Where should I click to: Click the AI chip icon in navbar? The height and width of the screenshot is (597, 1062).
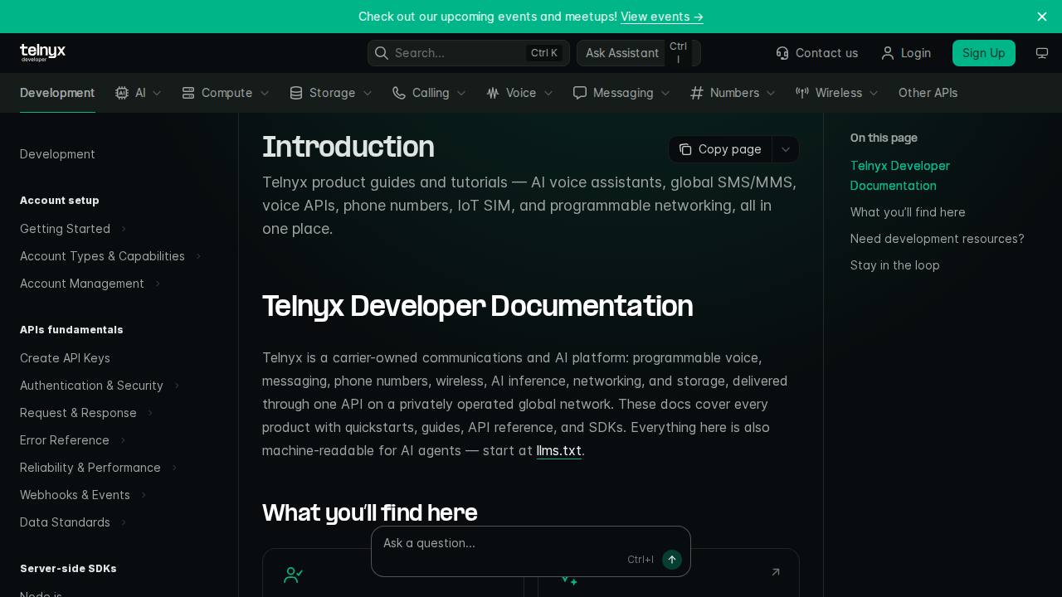(x=122, y=93)
